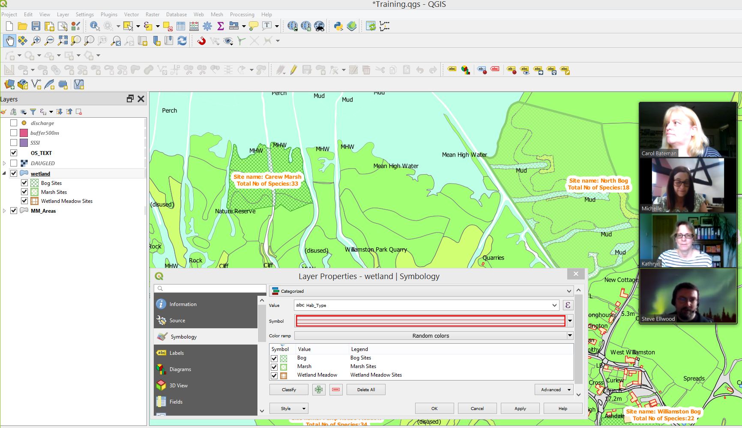The height and width of the screenshot is (428, 742).
Task: Click the expression epsilon button beside Value
Action: point(568,305)
